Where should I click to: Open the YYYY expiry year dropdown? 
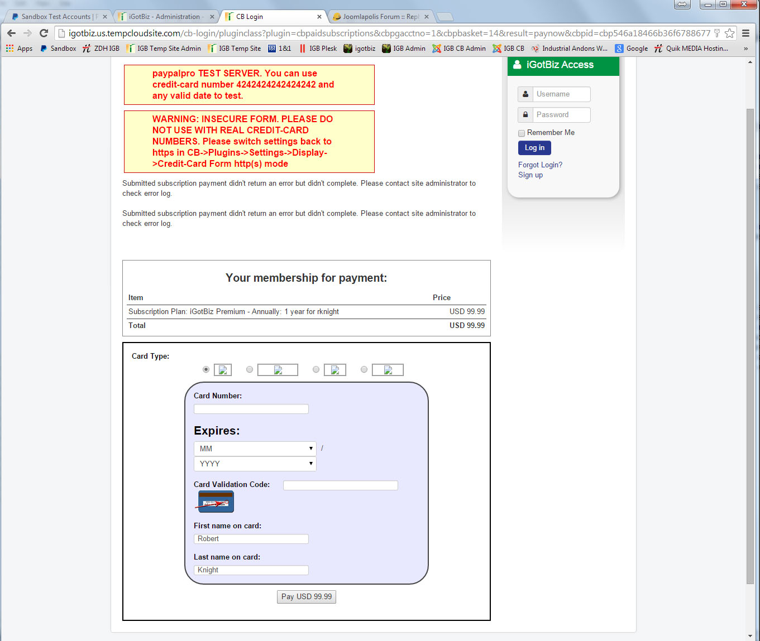tap(255, 464)
